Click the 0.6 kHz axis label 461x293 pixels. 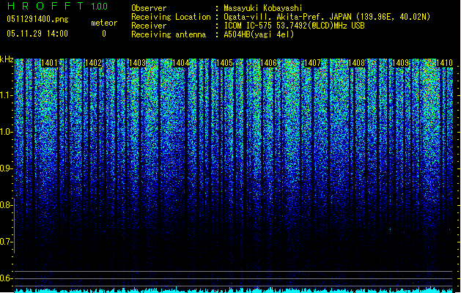point(7,278)
